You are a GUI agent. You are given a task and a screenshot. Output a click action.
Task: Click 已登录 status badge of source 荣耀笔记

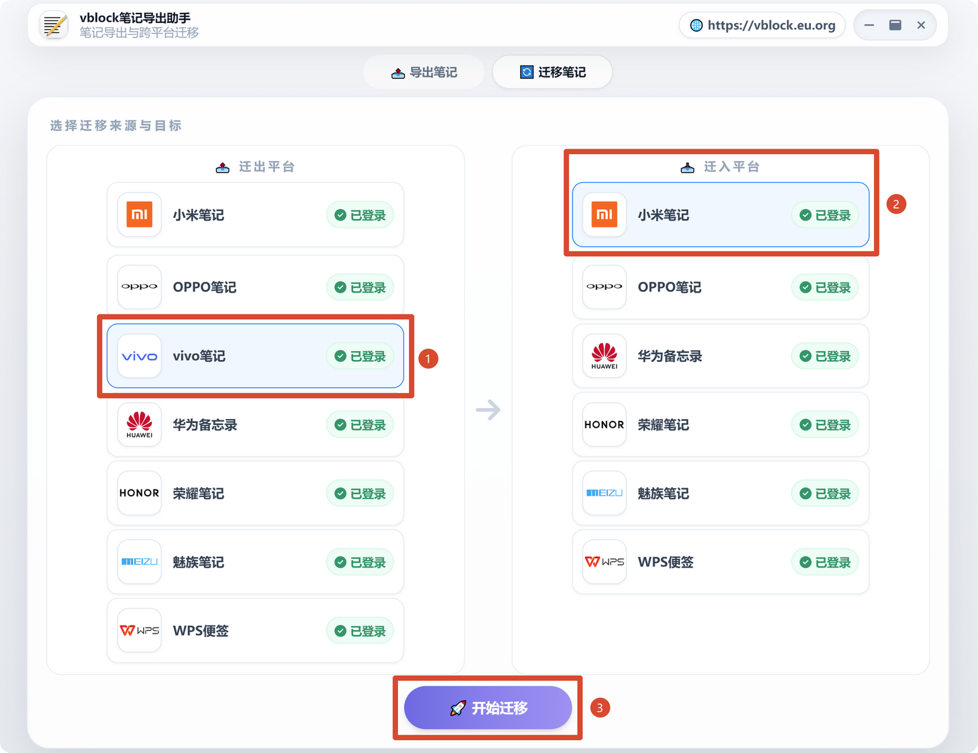tap(360, 494)
